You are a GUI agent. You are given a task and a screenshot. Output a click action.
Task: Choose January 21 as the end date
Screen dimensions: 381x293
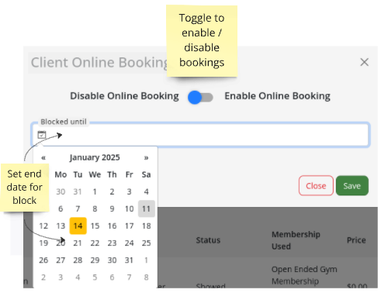point(78,243)
